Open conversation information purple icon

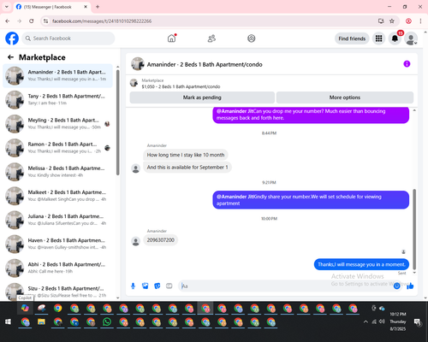407,64
